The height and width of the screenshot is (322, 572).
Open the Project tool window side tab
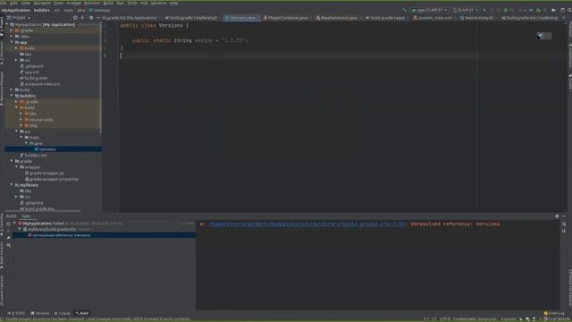pos(2,26)
